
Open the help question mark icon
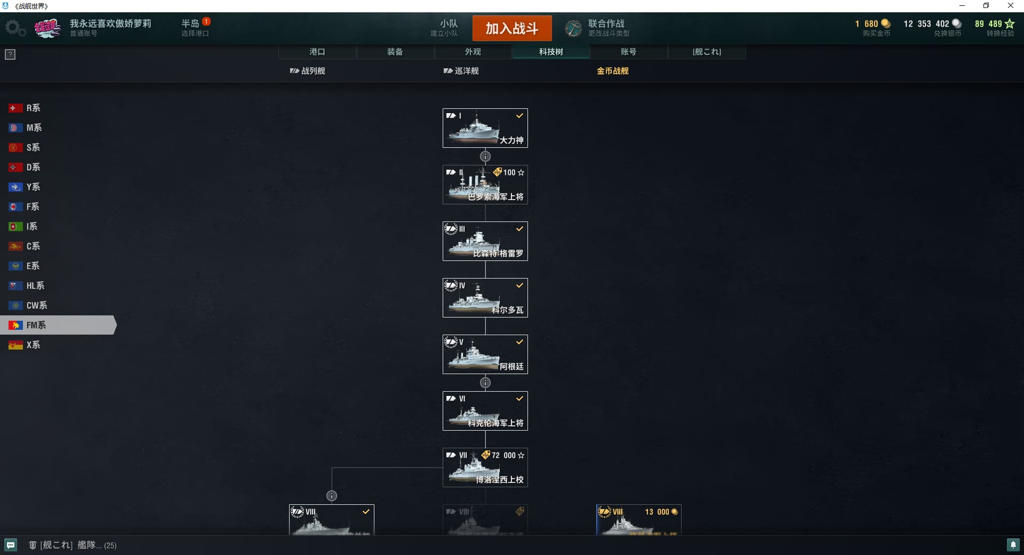click(x=10, y=54)
